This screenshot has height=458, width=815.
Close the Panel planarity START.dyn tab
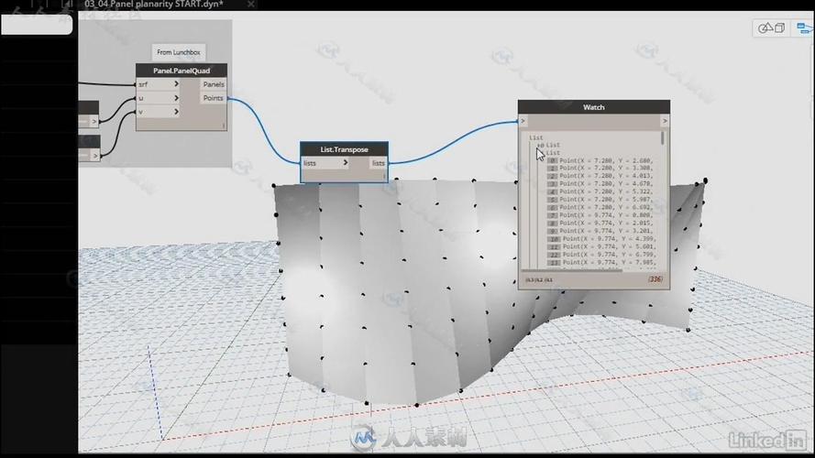[251, 5]
